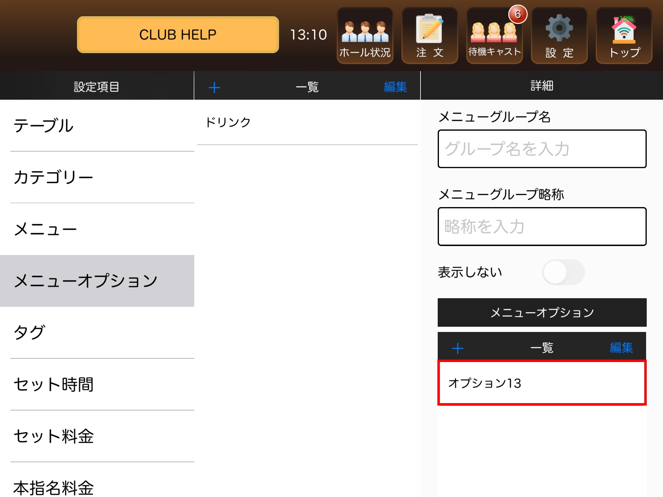This screenshot has height=497, width=663.
Task: Select the オプション13 list item
Action: coord(542,383)
